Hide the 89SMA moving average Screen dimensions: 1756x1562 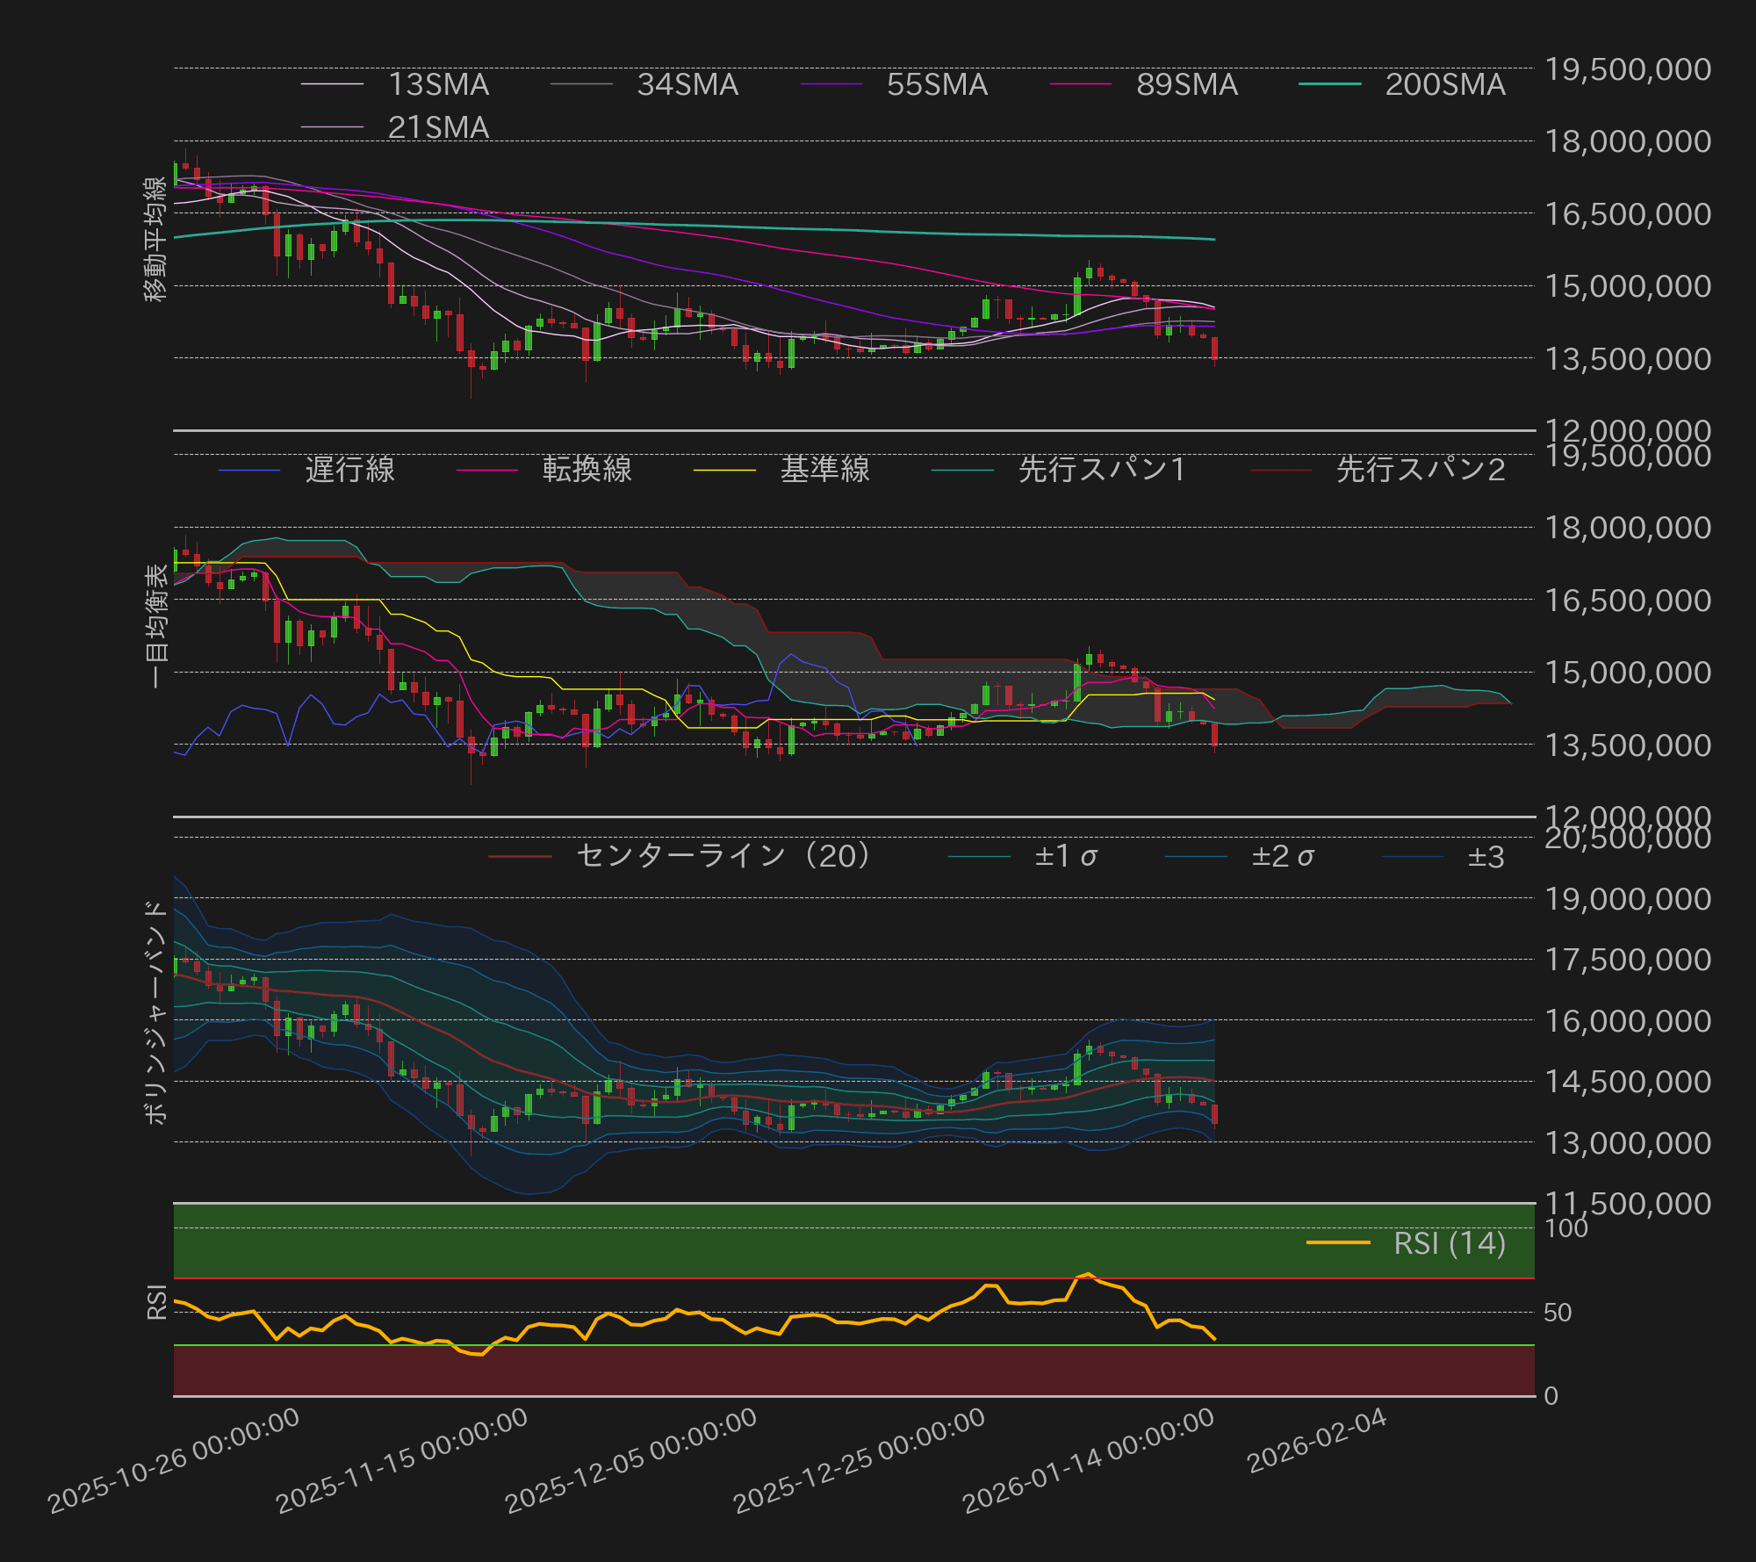[1185, 85]
